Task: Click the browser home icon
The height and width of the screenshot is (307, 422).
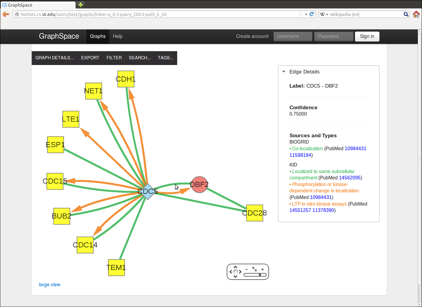Action: point(416,14)
